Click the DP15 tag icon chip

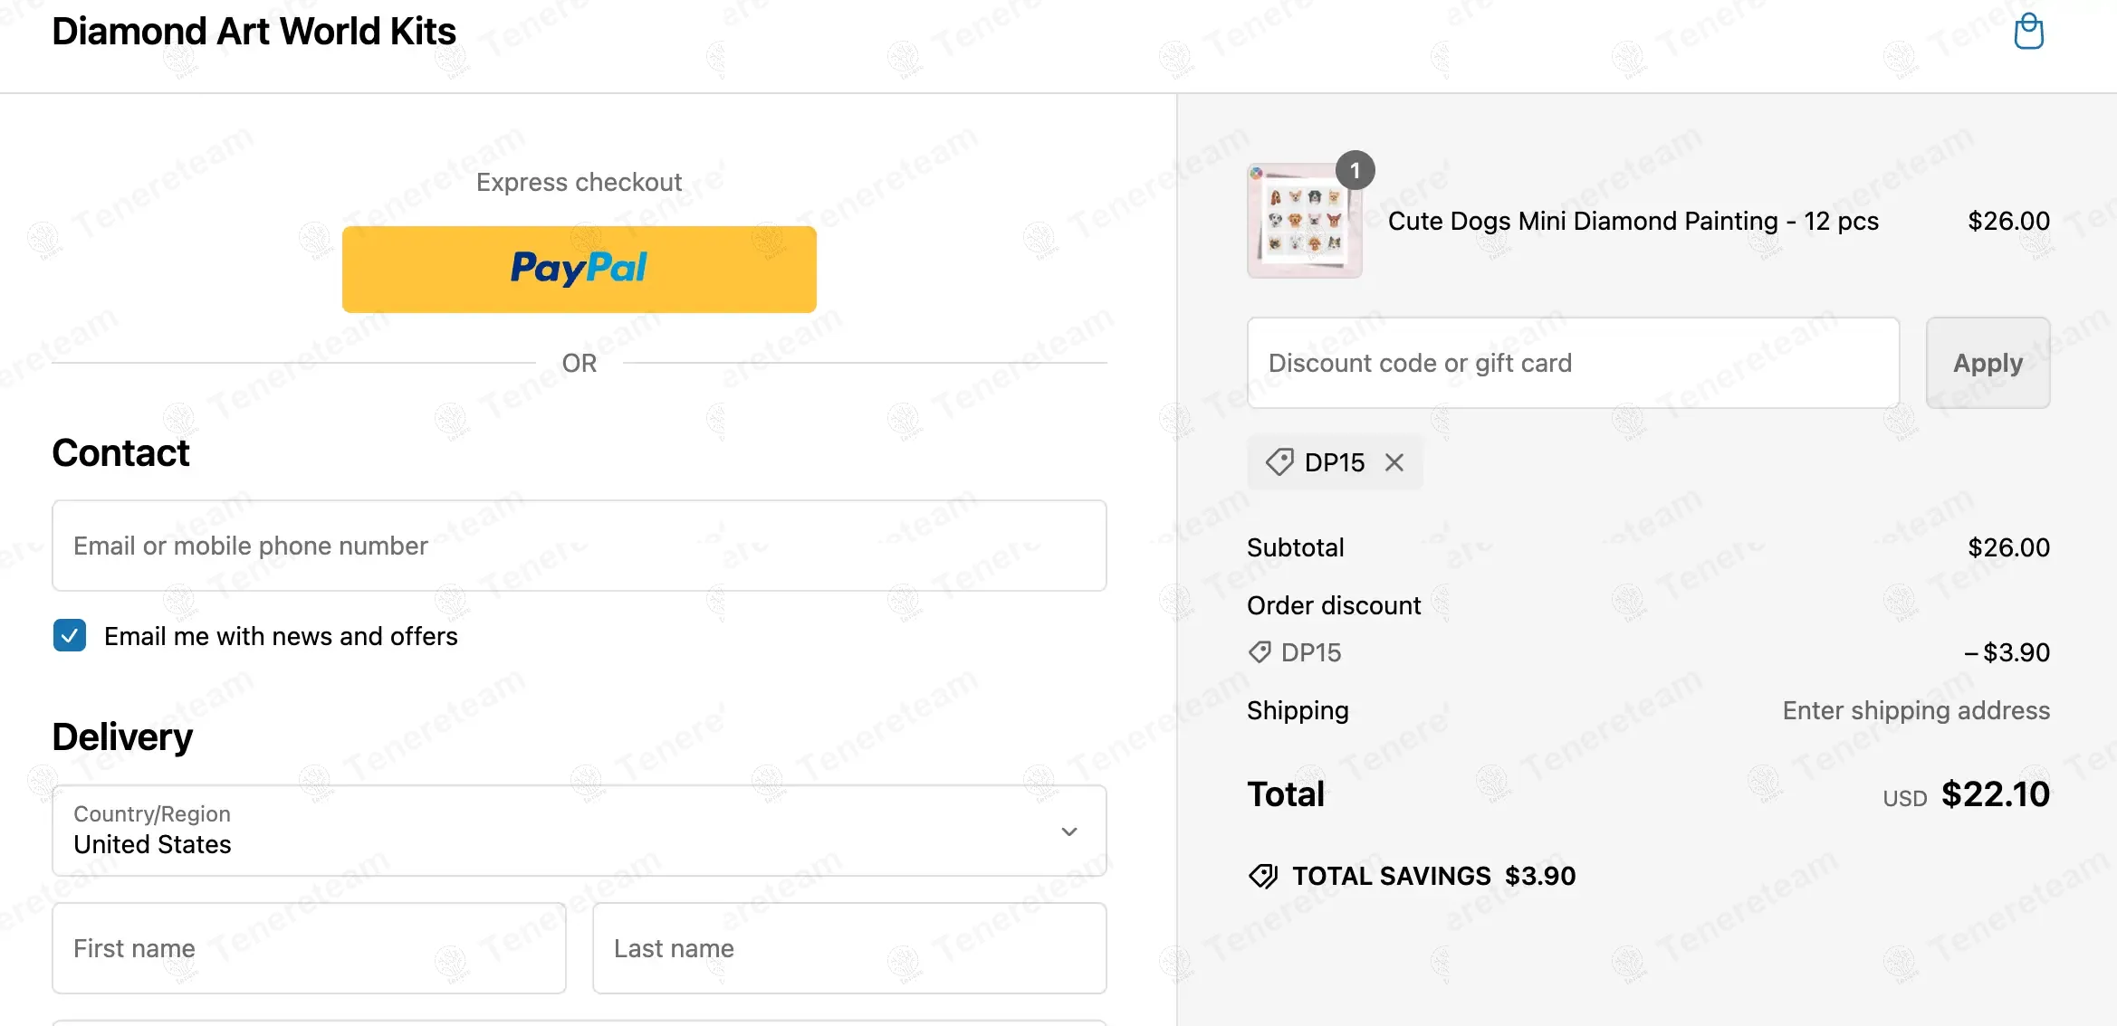[x=1279, y=462]
